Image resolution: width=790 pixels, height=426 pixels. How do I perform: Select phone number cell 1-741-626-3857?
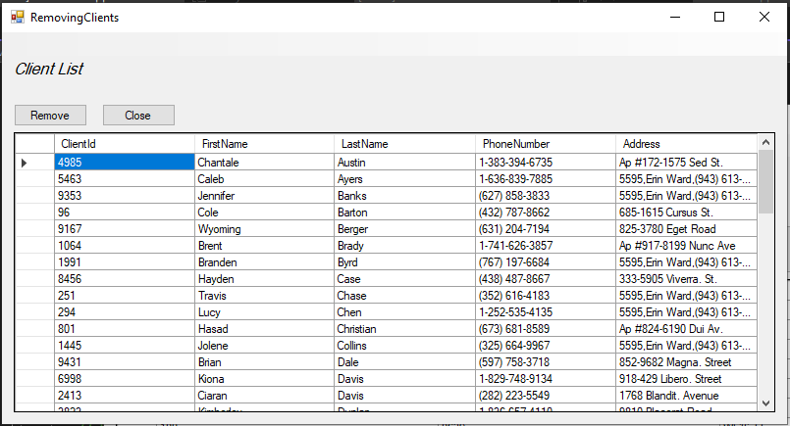[x=545, y=246]
